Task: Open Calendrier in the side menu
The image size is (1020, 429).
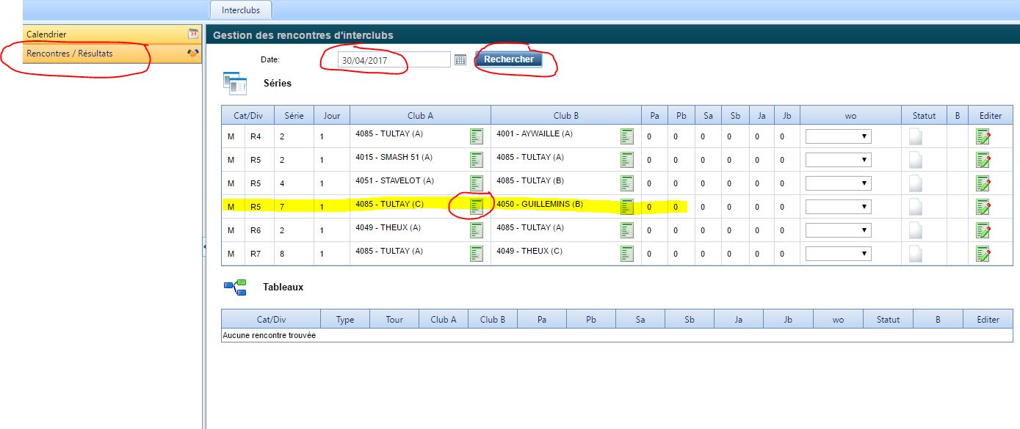Action: (112, 34)
